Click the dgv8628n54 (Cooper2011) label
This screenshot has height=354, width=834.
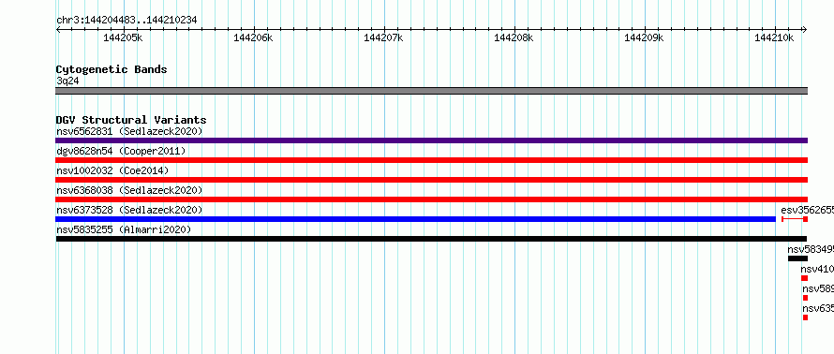pyautogui.click(x=121, y=151)
